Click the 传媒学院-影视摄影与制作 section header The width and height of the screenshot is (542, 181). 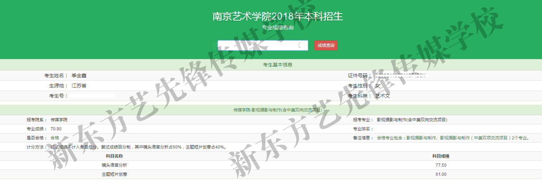coord(278,110)
